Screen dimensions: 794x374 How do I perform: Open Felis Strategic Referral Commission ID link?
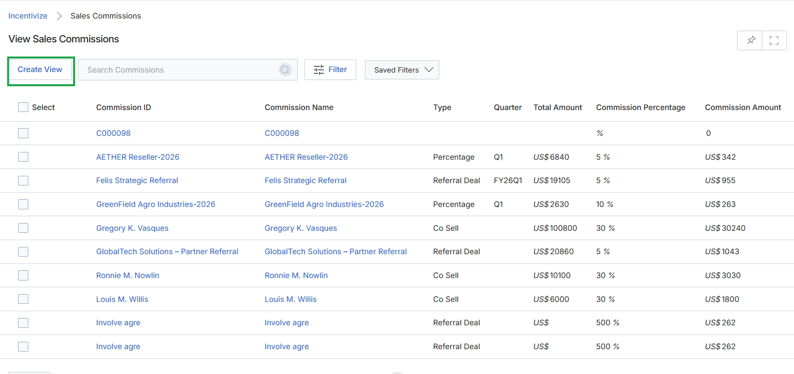137,181
